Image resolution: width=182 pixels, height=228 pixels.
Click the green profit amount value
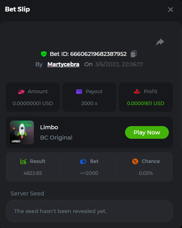pos(145,103)
